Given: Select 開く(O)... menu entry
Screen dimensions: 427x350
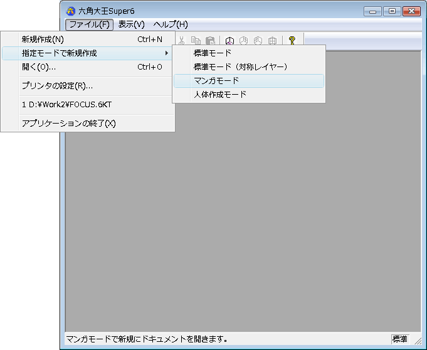Looking at the screenshot, I should 88,67.
